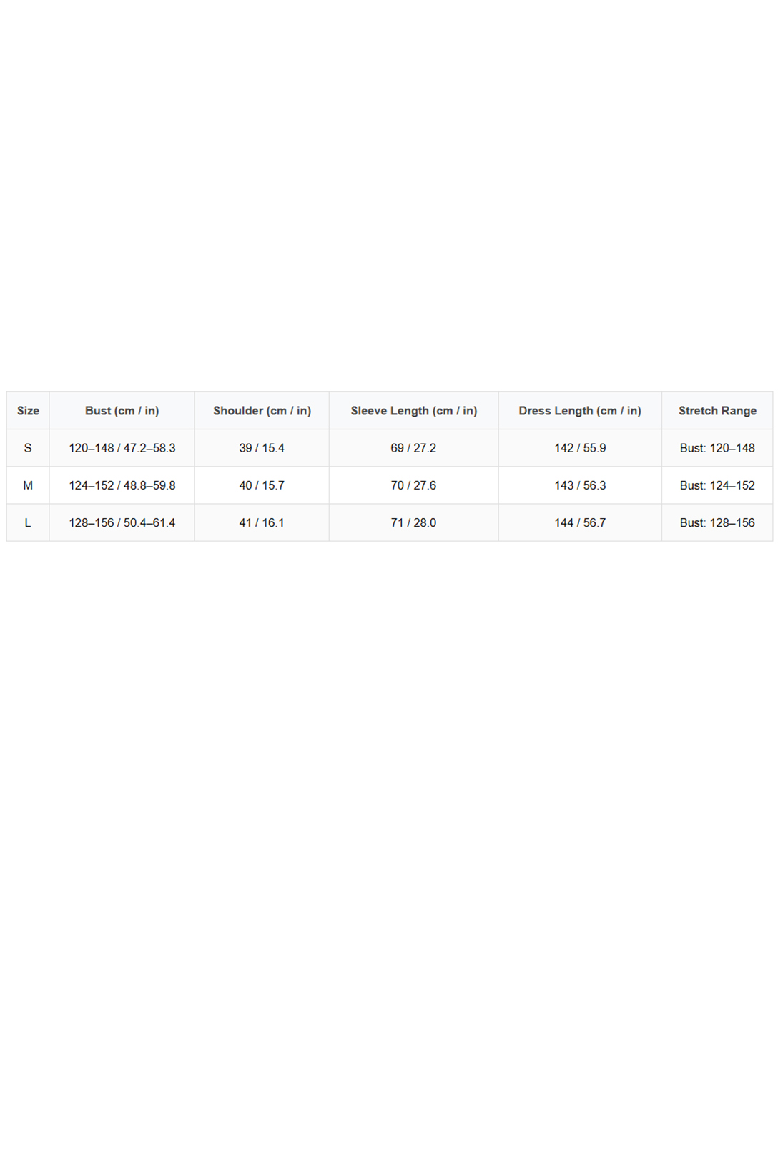This screenshot has height=1168, width=778.
Task: Select the "Bust: 124–152" stretch range cell
Action: pyautogui.click(x=717, y=485)
